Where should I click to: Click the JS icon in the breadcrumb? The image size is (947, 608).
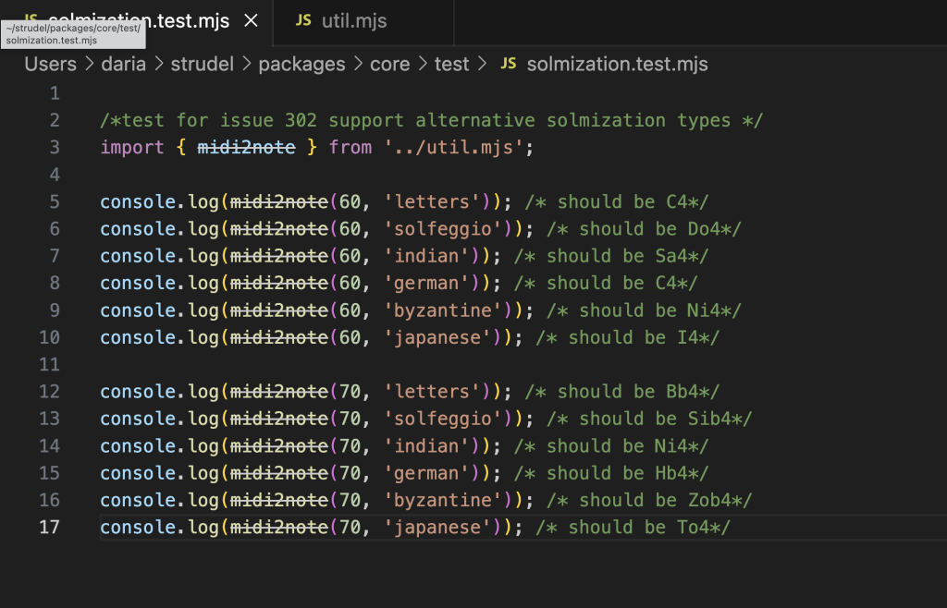509,64
